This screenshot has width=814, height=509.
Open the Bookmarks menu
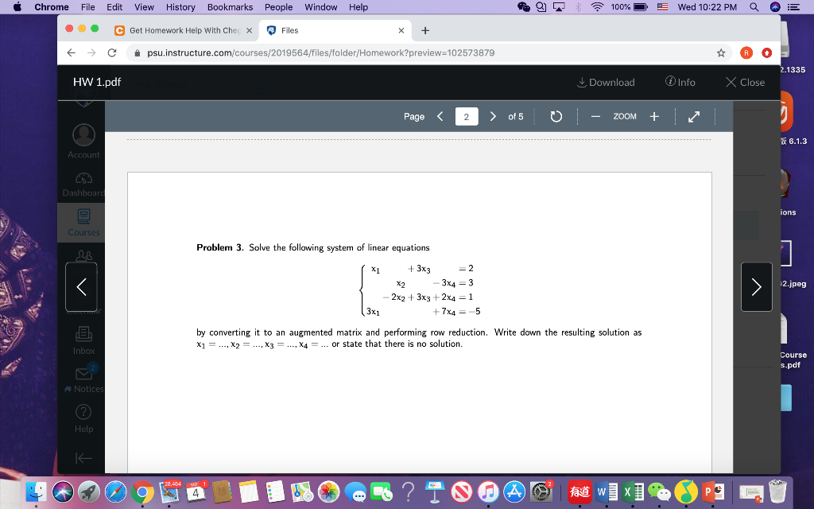(229, 7)
